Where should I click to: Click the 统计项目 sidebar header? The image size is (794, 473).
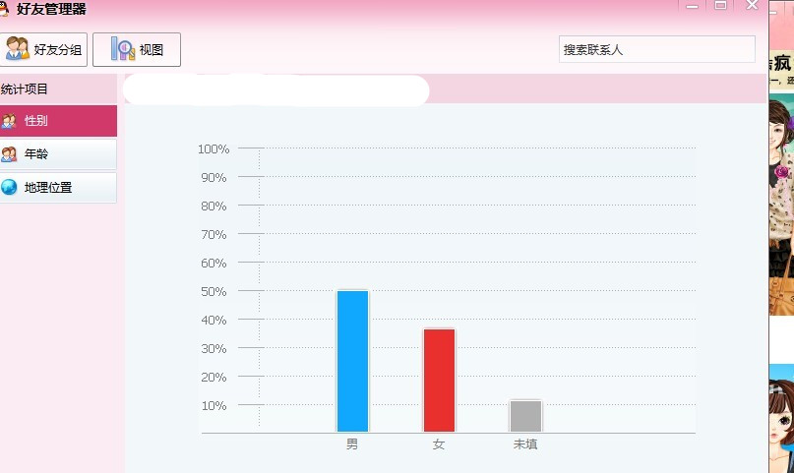pyautogui.click(x=24, y=89)
